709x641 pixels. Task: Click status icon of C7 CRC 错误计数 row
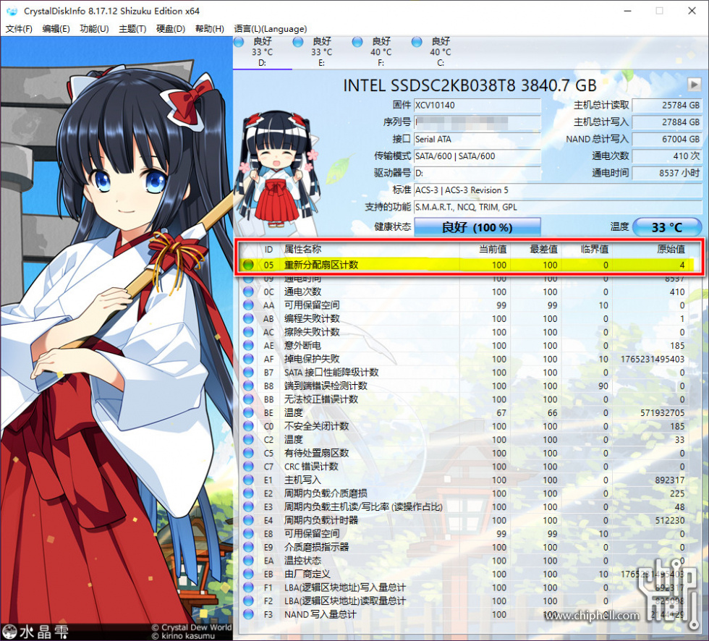click(248, 467)
